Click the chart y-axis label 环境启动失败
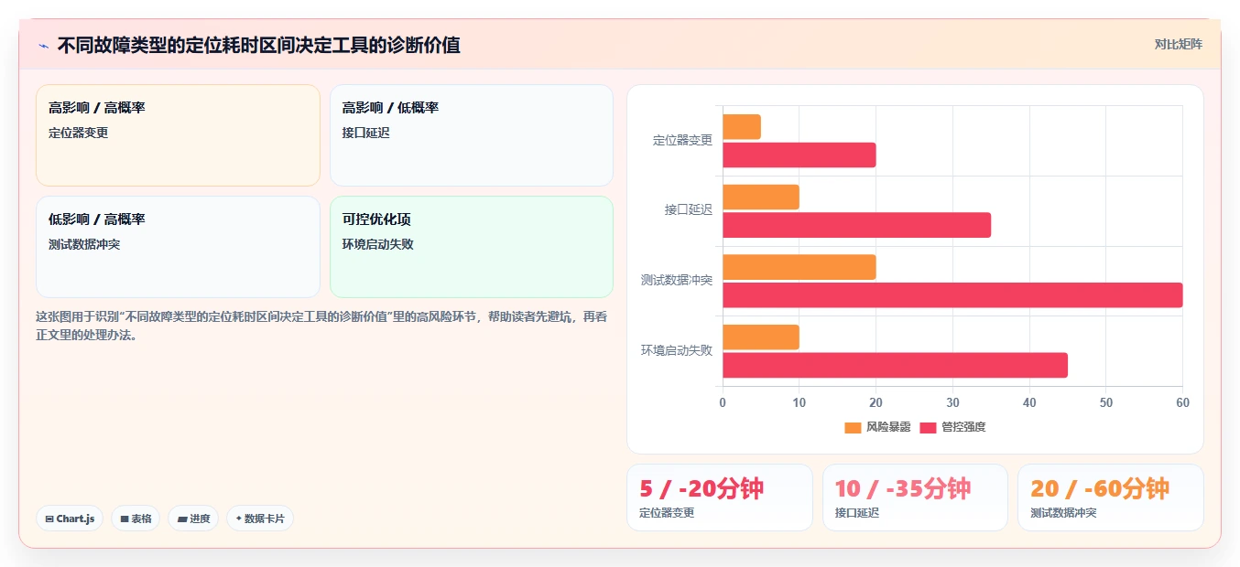This screenshot has height=567, width=1240. [x=677, y=350]
